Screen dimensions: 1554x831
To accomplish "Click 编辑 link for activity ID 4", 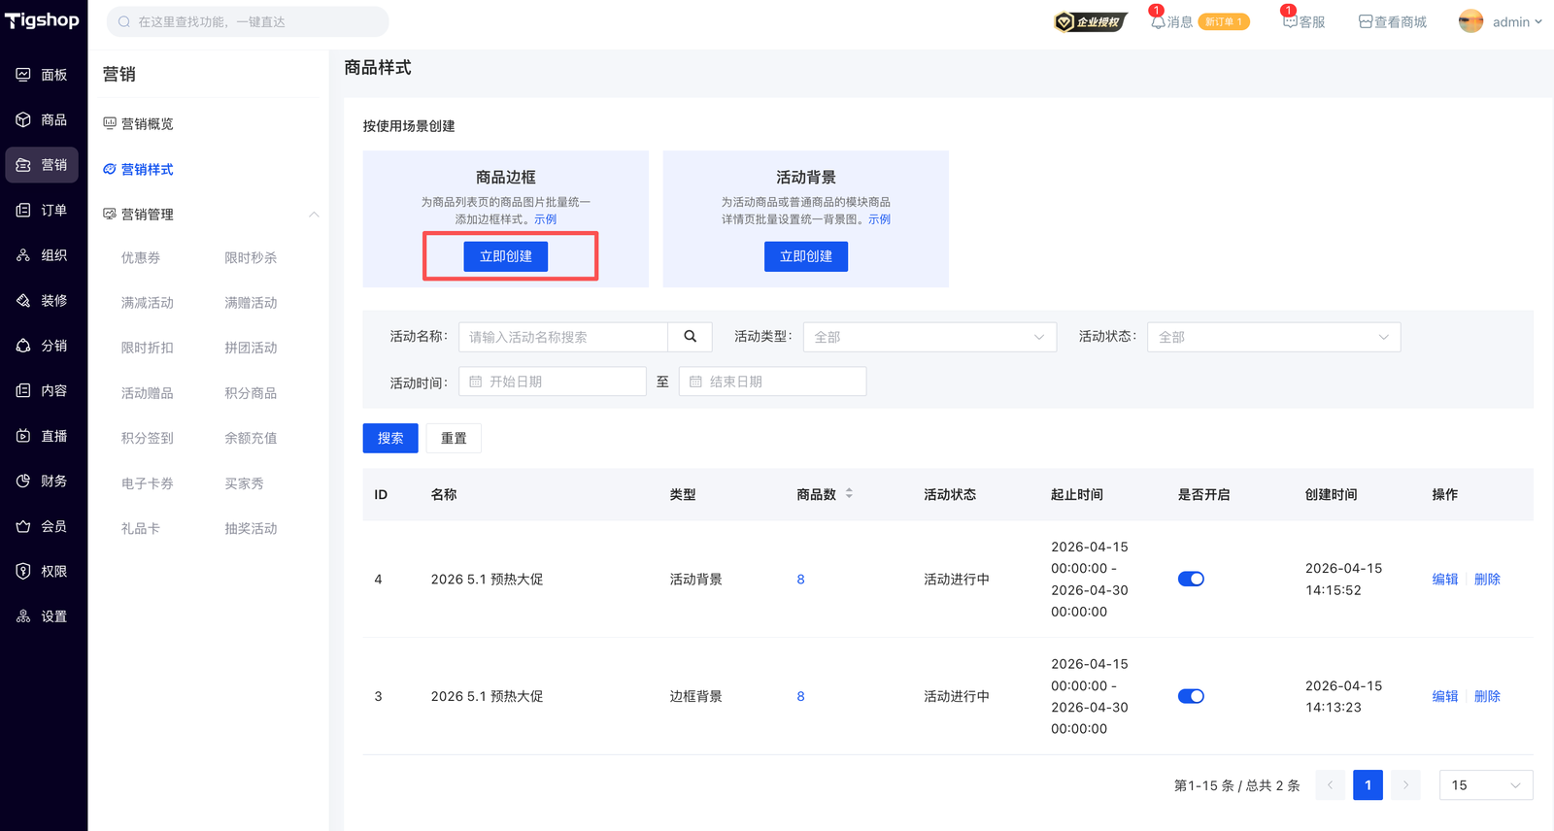I will (1444, 580).
